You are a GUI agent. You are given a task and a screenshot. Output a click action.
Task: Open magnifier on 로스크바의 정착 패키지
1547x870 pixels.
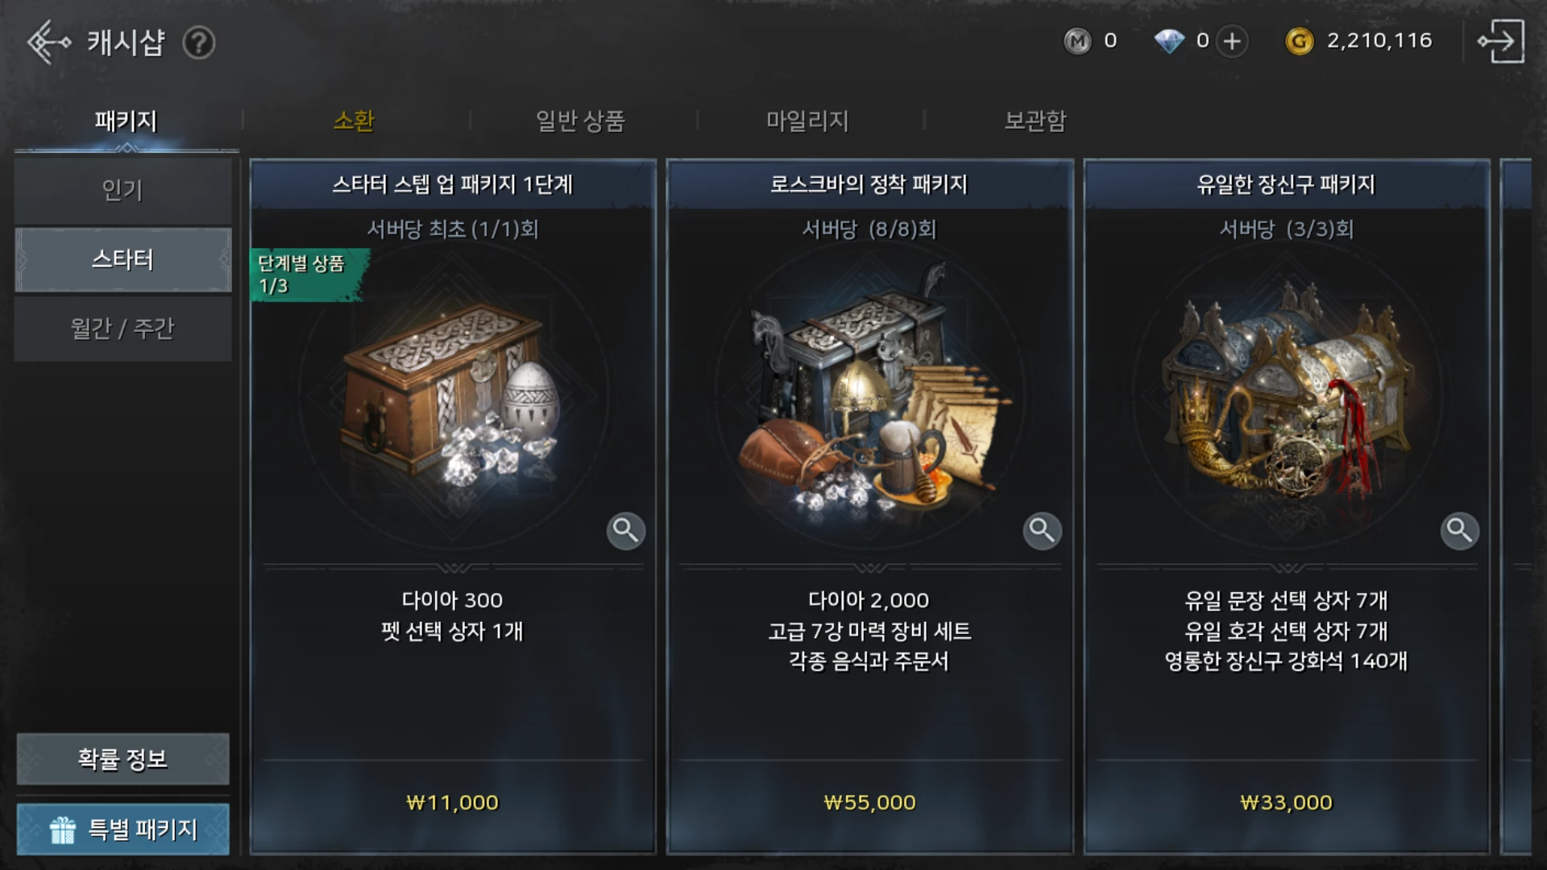(x=1043, y=531)
